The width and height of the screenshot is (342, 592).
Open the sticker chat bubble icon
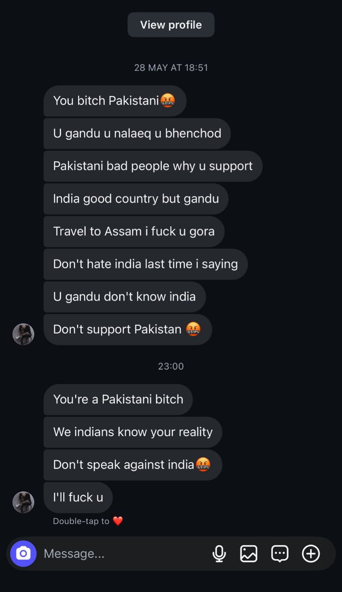tap(280, 554)
